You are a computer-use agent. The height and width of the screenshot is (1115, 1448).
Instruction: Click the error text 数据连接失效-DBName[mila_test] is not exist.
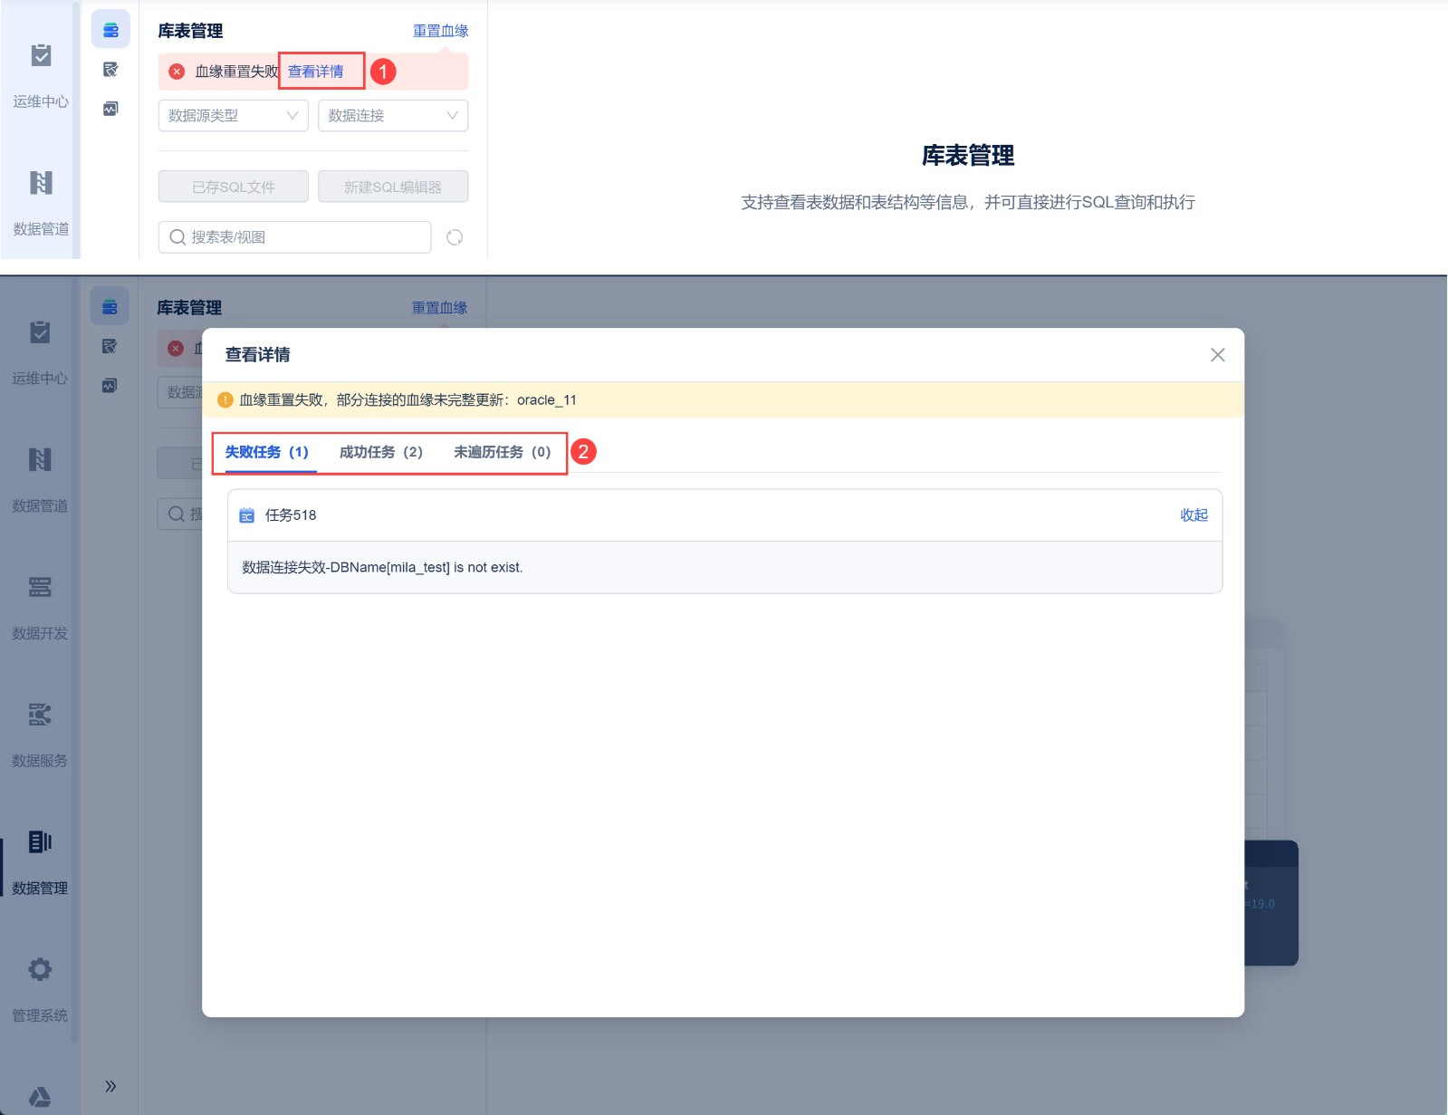point(382,568)
